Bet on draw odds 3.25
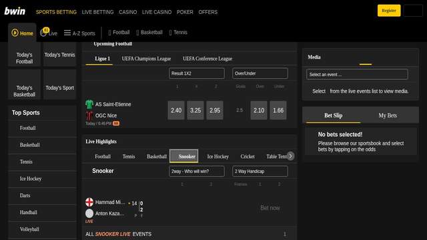The height and width of the screenshot is (240, 427). tap(195, 110)
